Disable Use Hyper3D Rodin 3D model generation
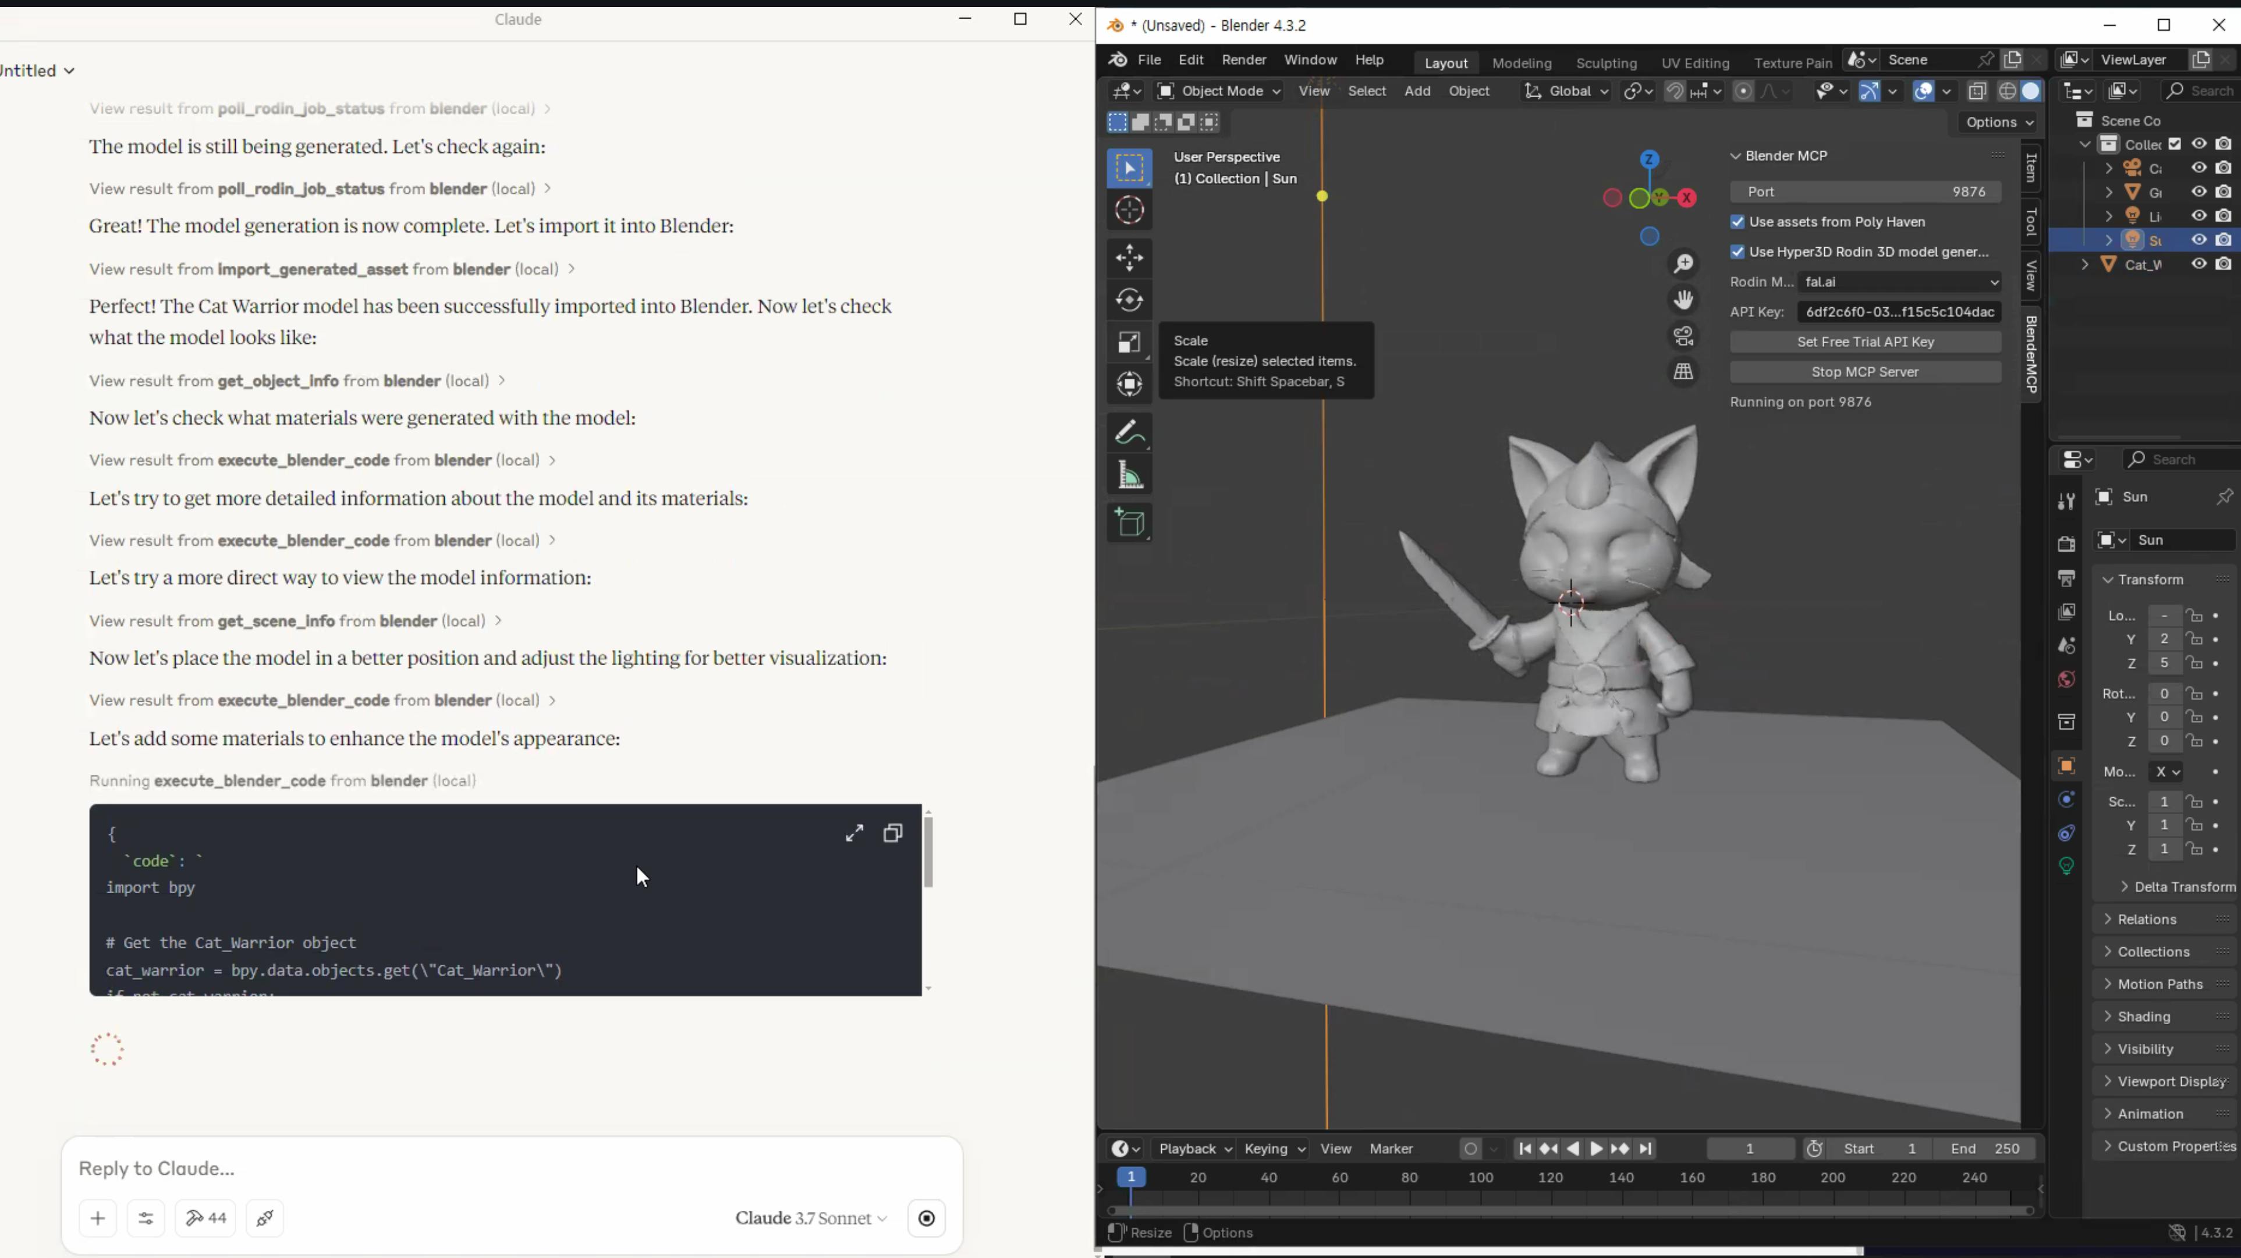The height and width of the screenshot is (1258, 2241). pyautogui.click(x=1738, y=252)
